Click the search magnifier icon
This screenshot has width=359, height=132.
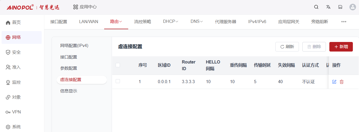[316, 7]
